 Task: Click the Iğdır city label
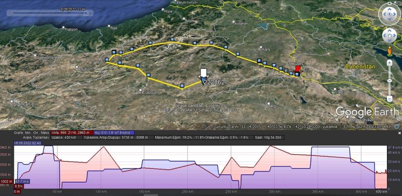(341, 91)
